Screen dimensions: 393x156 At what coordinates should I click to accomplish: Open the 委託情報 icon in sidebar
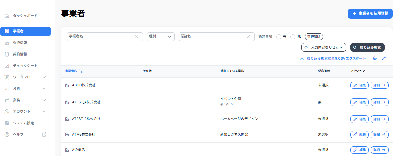(x=7, y=43)
